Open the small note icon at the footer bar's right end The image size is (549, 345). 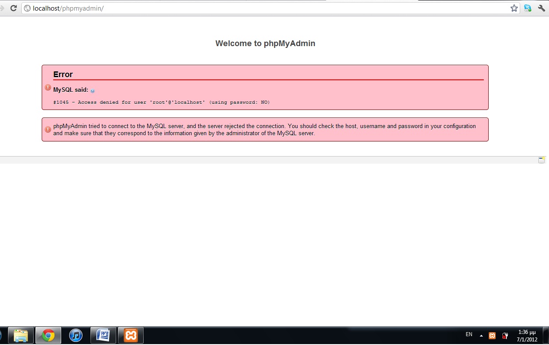point(541,160)
